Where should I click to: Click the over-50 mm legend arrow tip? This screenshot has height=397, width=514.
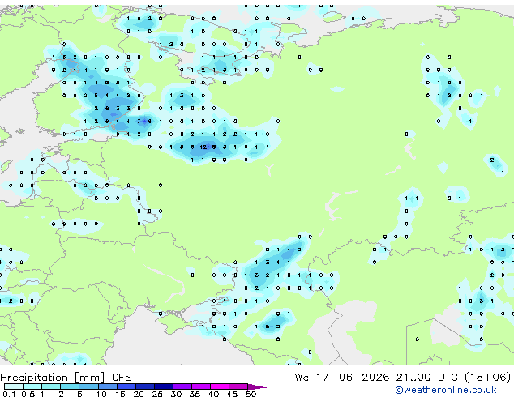tap(257, 387)
